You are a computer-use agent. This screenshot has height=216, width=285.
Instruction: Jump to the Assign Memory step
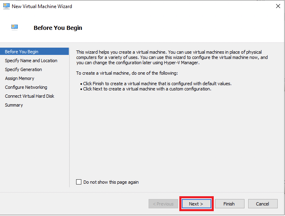pyautogui.click(x=19, y=78)
